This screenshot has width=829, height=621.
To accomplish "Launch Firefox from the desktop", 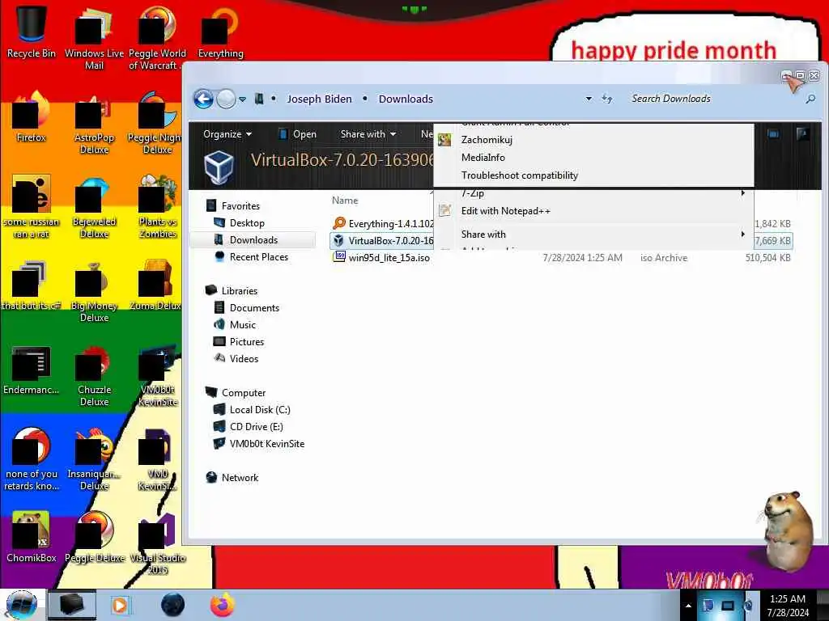I will [32, 116].
